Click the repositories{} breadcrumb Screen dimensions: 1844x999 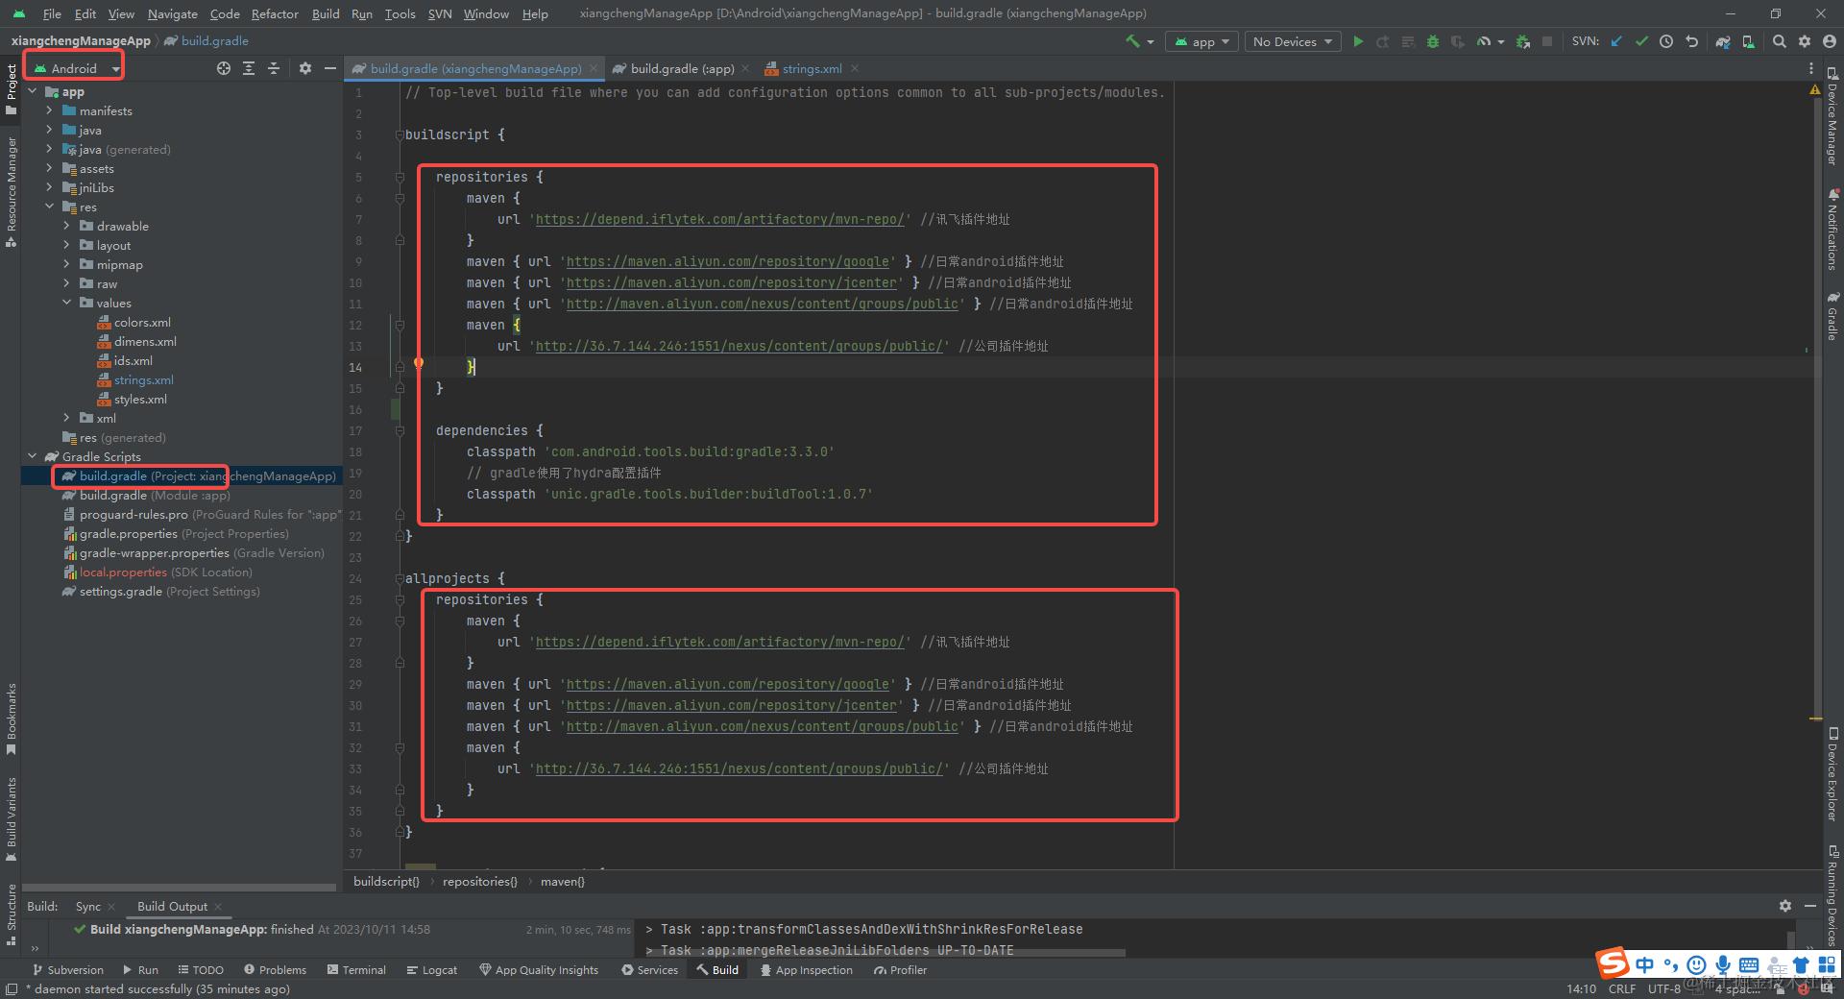coord(479,881)
